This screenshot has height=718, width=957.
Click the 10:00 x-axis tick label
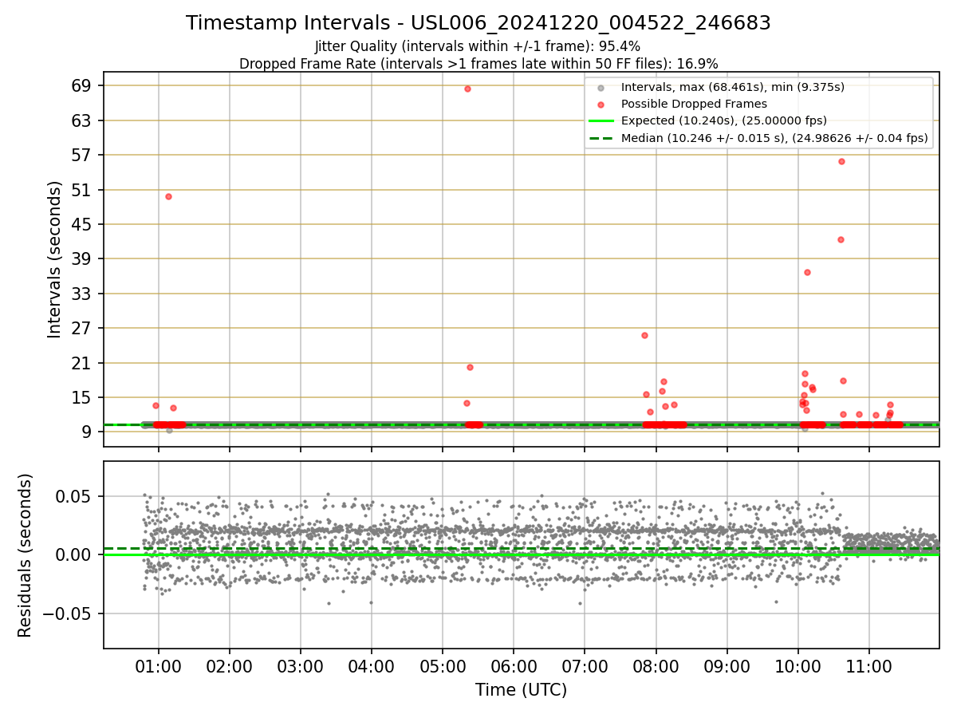[798, 665]
